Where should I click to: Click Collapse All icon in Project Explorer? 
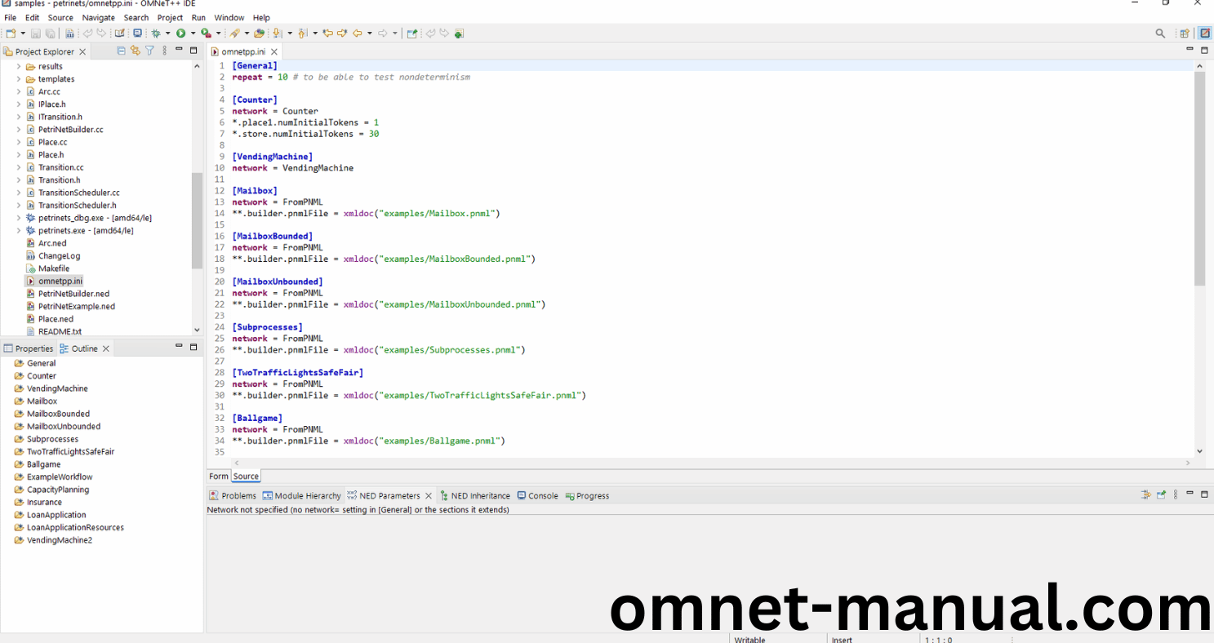point(121,51)
